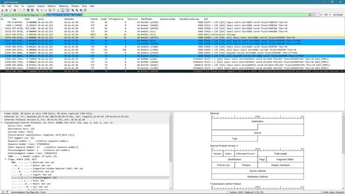
Task: Open the Go menu
Action: coord(23,6)
